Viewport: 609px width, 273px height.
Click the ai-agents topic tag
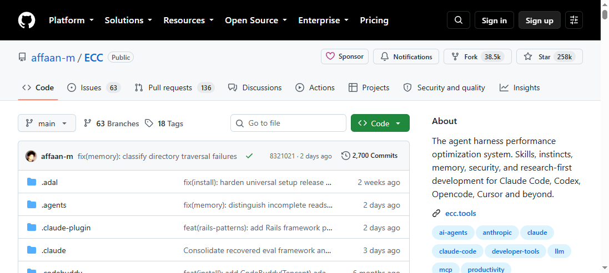[x=453, y=233]
